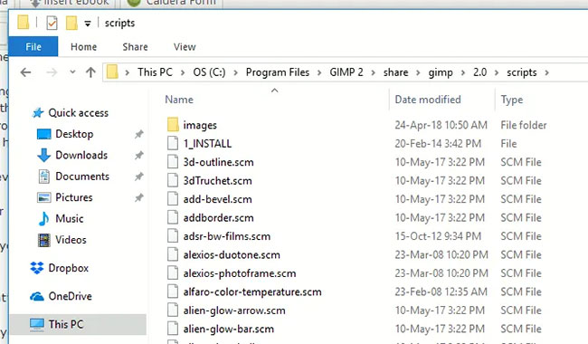588x344 pixels.
Task: Select the images folder icon
Action: tap(173, 125)
